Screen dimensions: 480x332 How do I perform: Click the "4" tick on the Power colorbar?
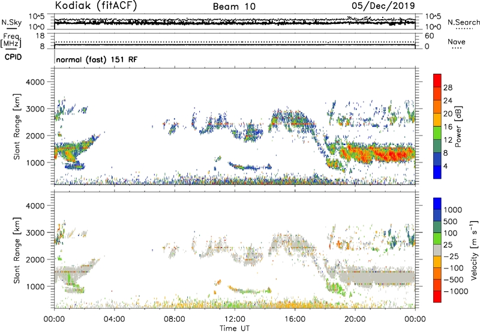[x=446, y=166]
